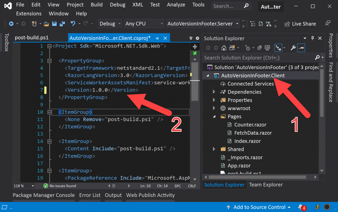338x212 pixels.
Task: Open the Toolbox side panel
Action: tap(7, 43)
